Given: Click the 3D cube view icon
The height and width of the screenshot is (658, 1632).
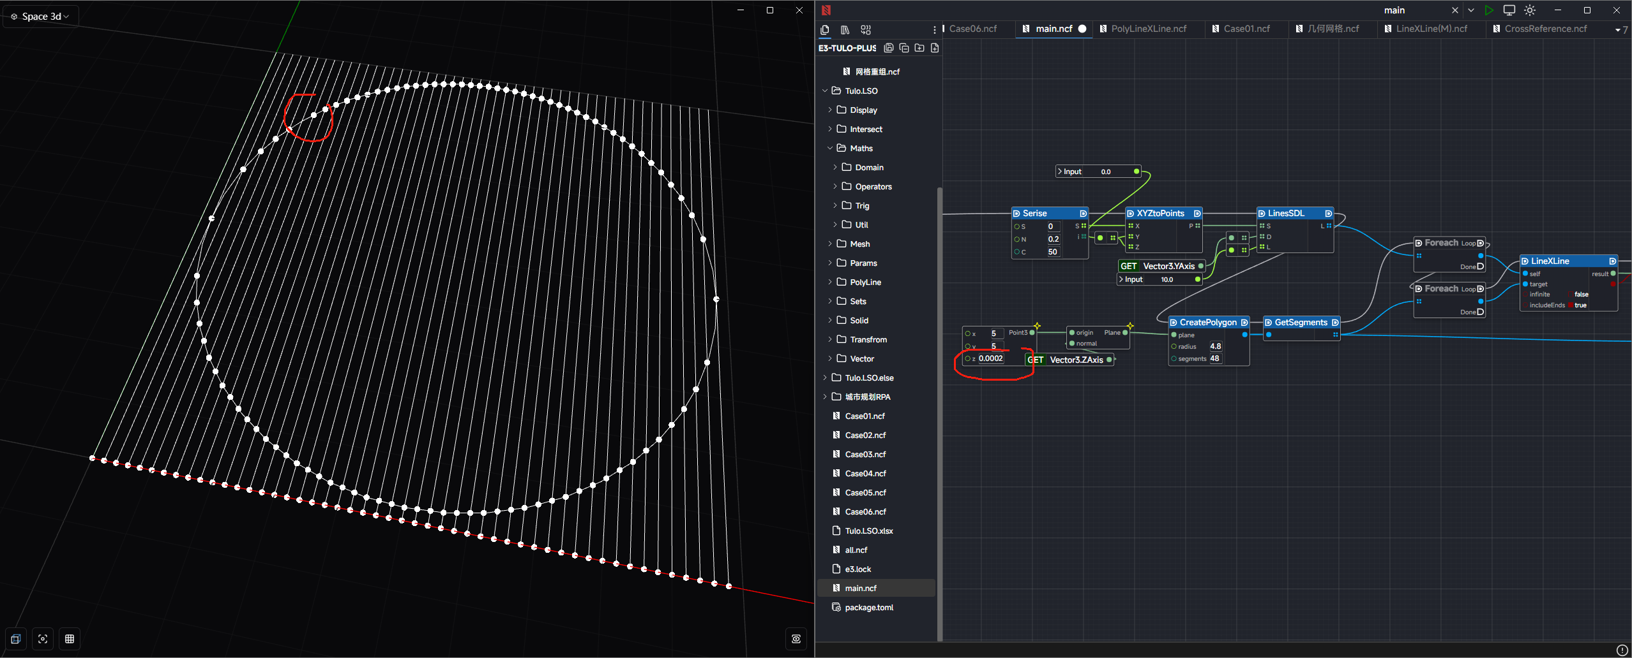Looking at the screenshot, I should pos(16,639).
